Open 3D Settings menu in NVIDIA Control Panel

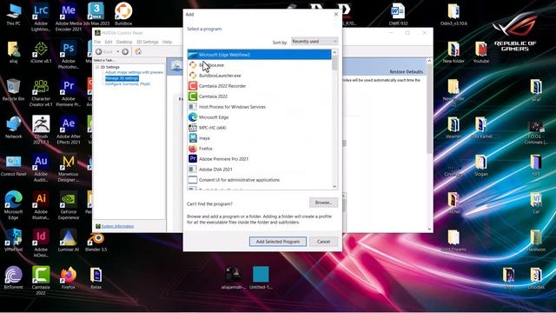pyautogui.click(x=148, y=42)
